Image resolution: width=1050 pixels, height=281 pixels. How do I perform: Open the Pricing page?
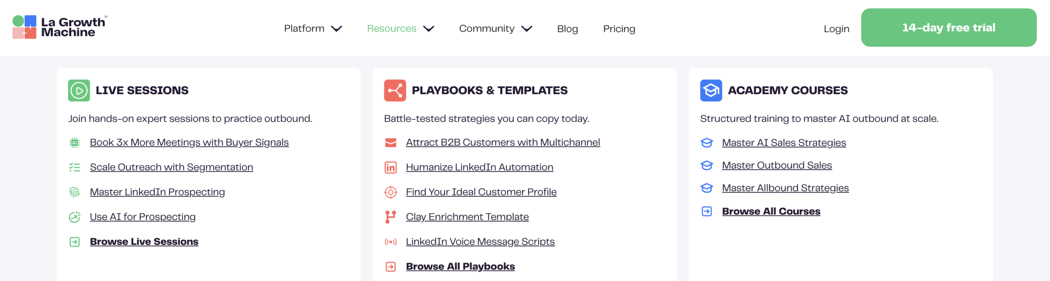(619, 29)
